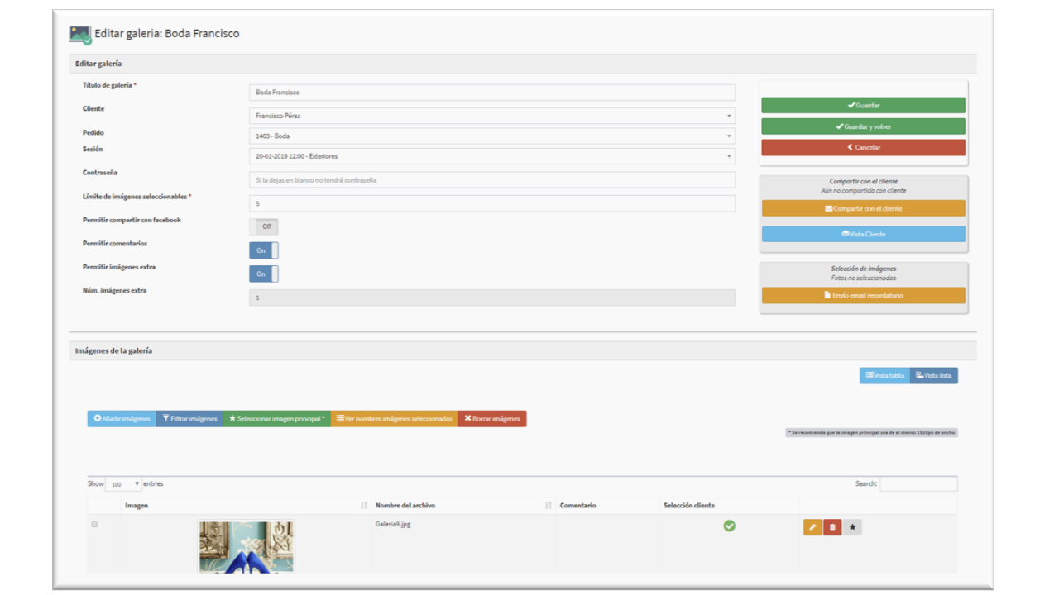Open the Show entries count dropdown
This screenshot has width=1059, height=595.
124,484
